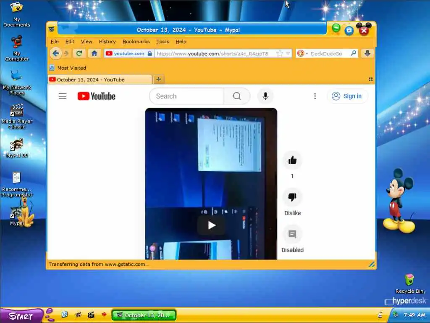Click the Mypal raccoon title bar icon
The image size is (430, 323).
tap(52, 29)
